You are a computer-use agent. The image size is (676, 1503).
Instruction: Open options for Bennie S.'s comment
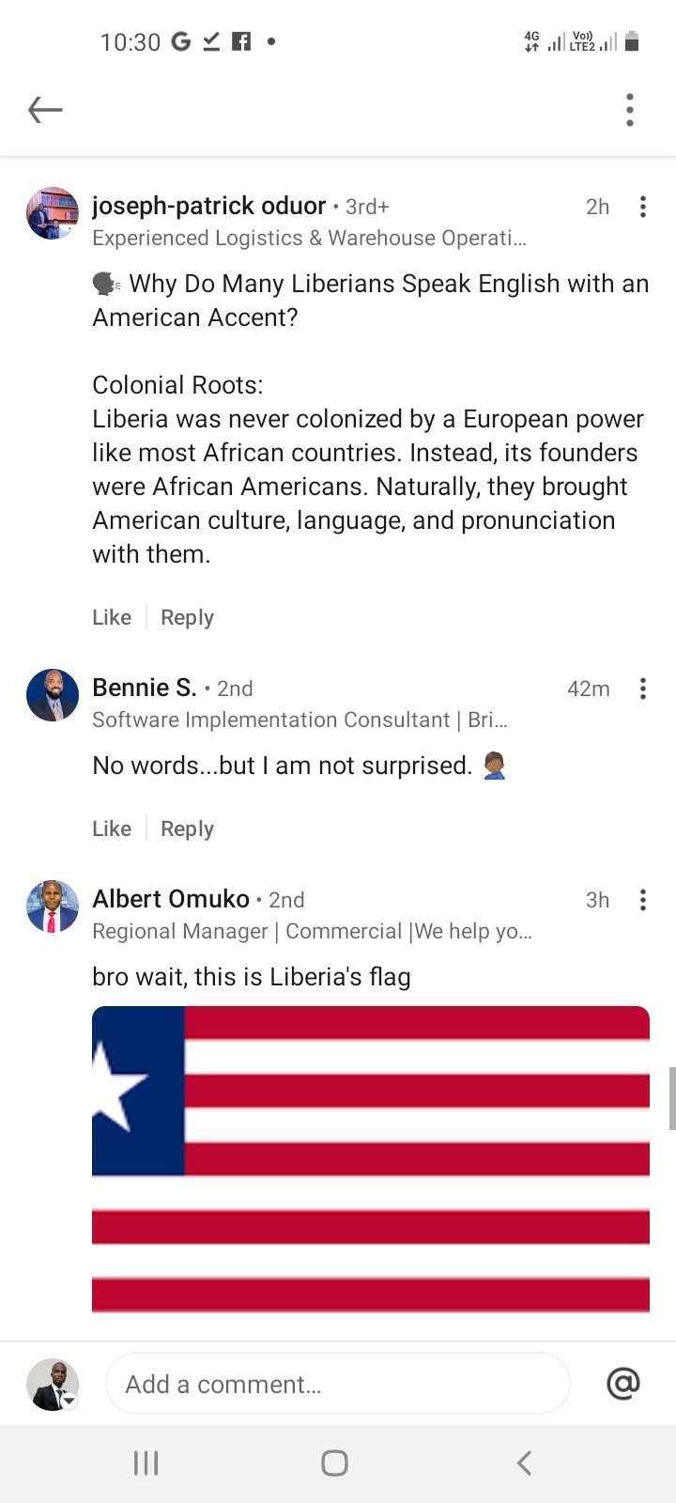[x=643, y=689]
